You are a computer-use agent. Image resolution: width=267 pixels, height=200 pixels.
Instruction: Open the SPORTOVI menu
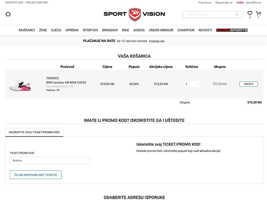pos(90,30)
